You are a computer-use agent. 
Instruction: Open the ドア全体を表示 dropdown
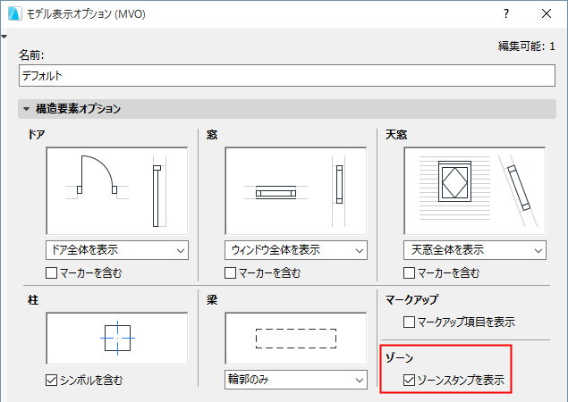tap(117, 250)
